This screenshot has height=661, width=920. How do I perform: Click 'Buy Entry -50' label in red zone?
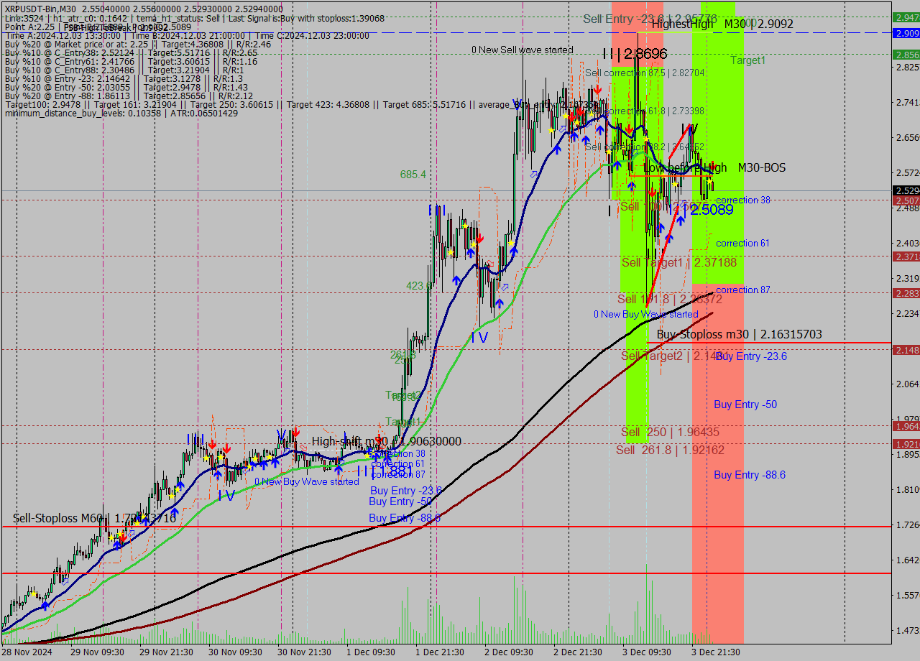745,405
